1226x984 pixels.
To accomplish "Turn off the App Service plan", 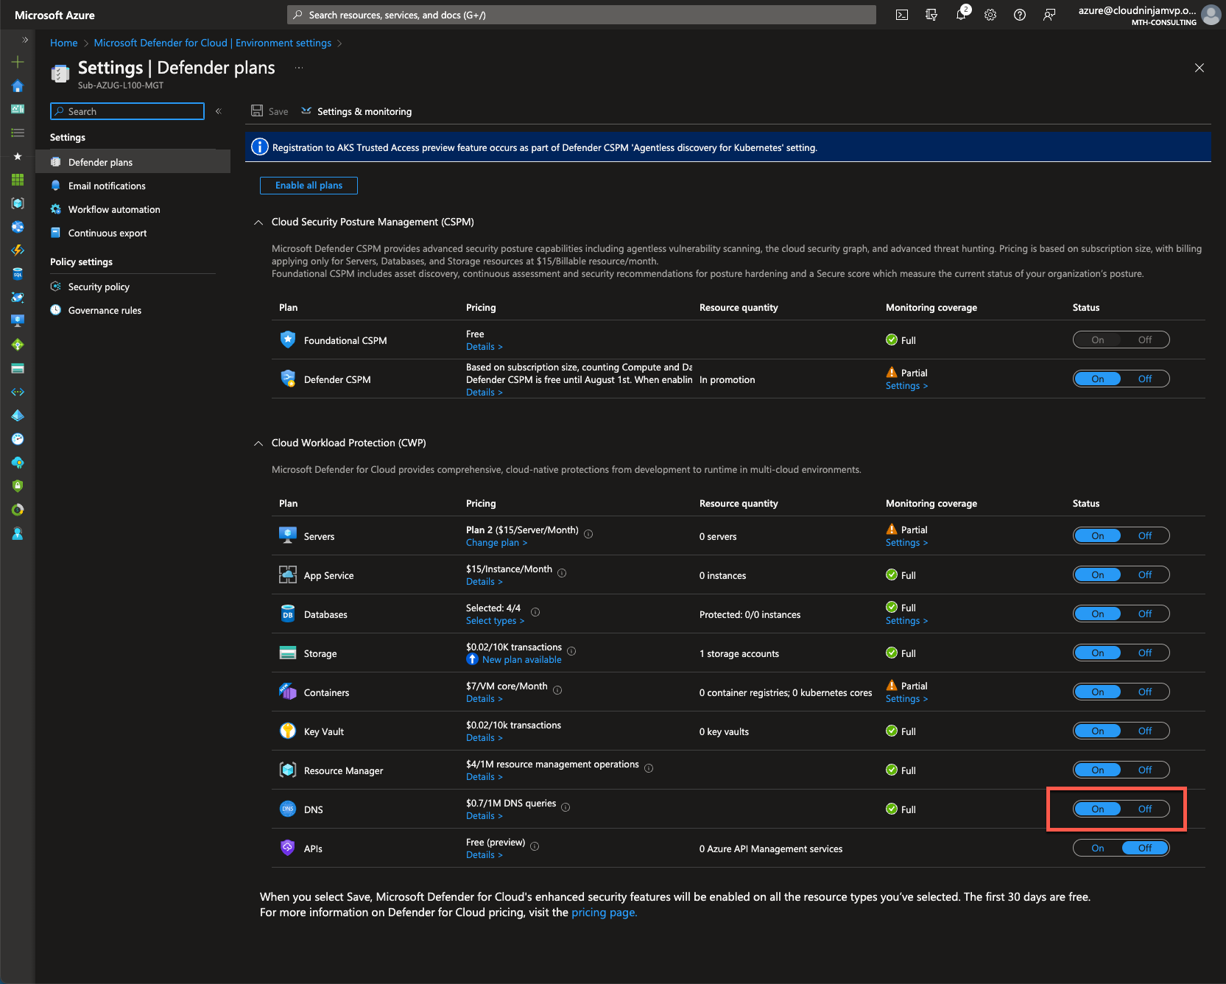I will 1145,574.
